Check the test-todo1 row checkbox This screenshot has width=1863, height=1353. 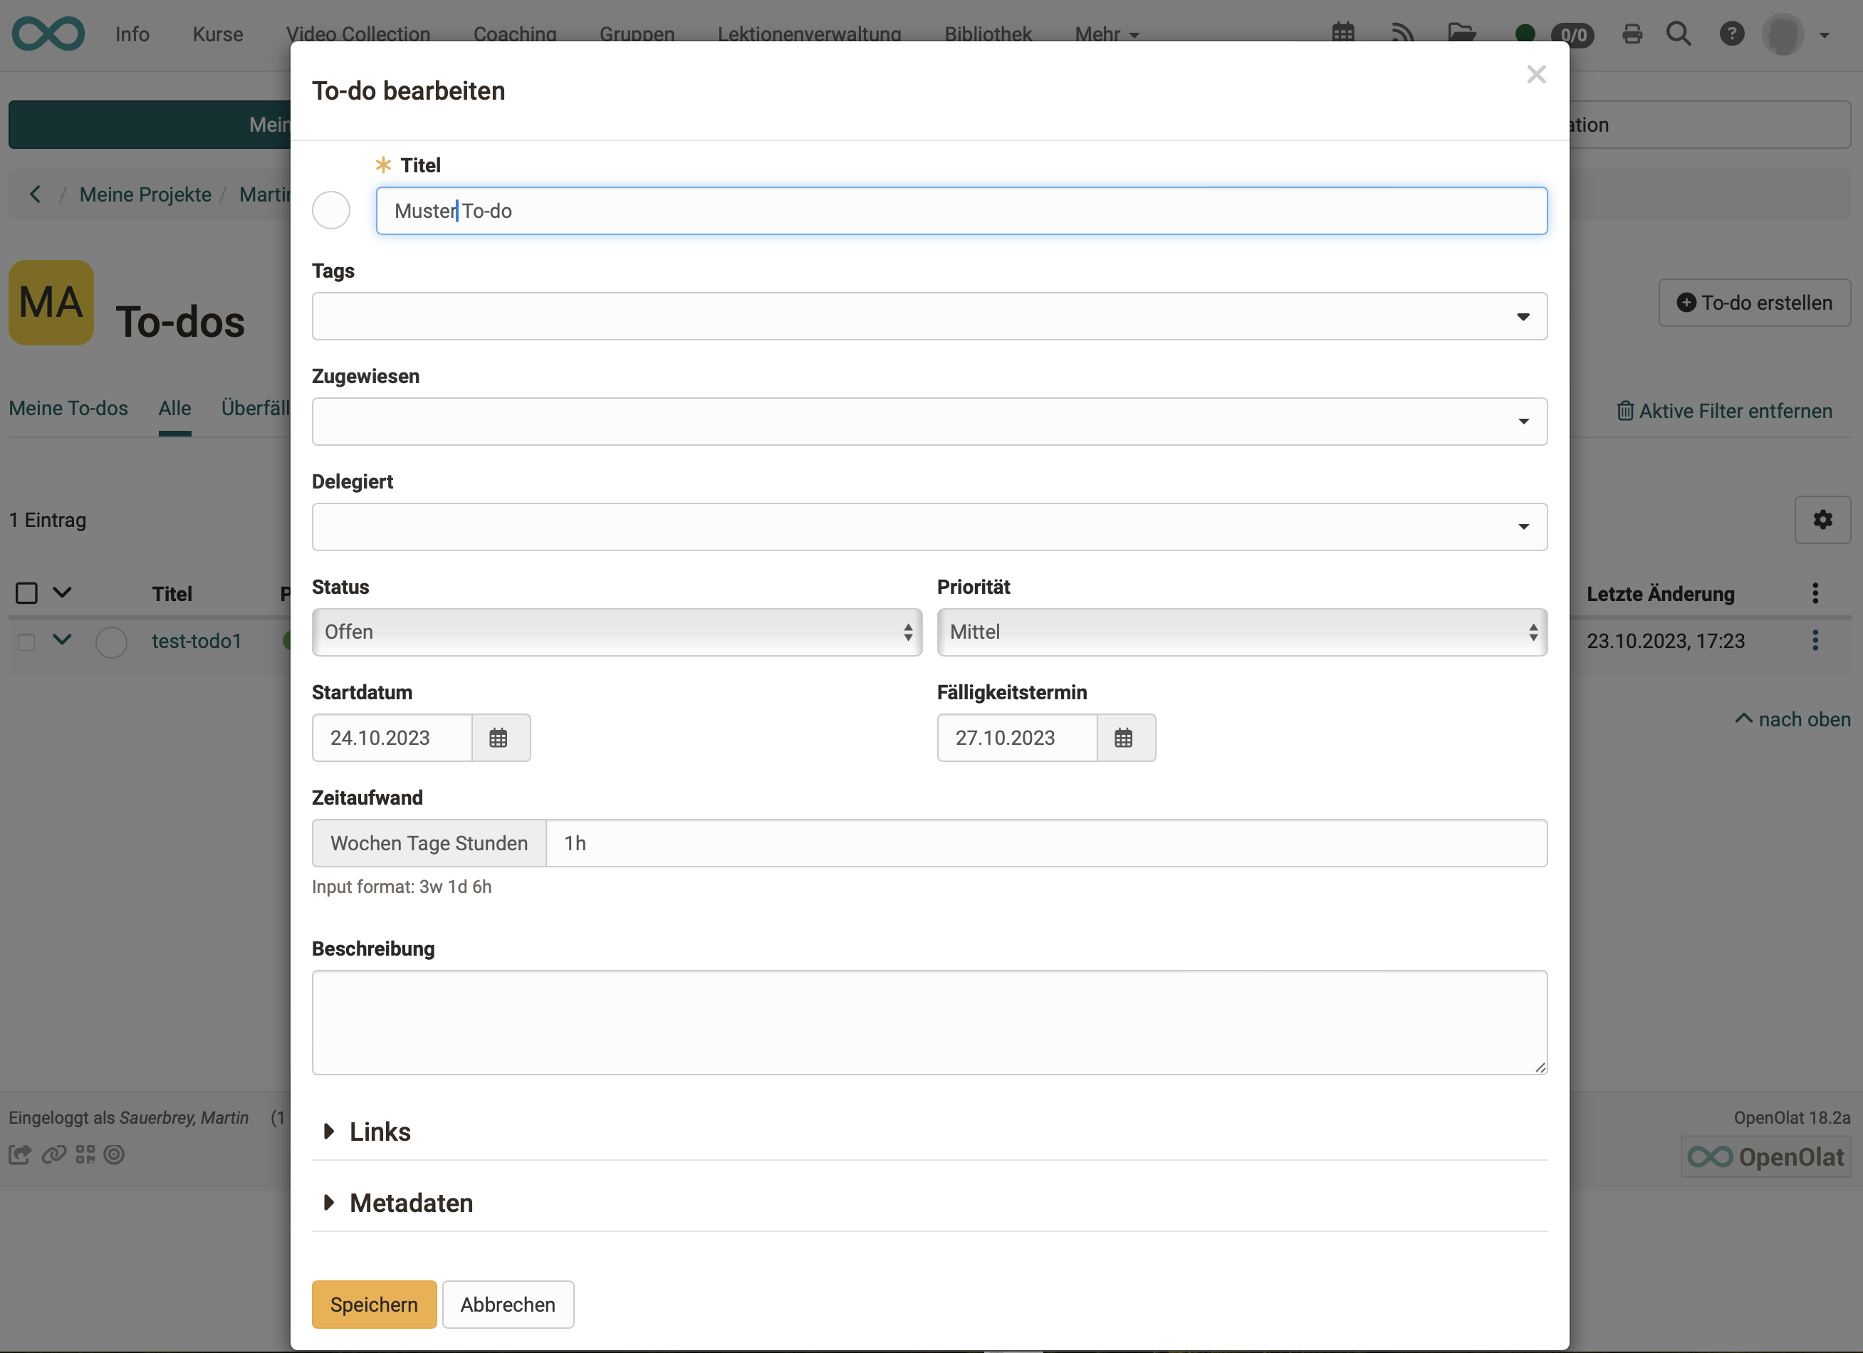coord(26,642)
